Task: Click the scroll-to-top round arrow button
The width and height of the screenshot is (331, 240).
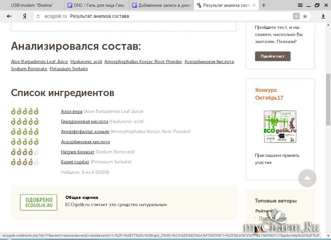Action: point(307,178)
